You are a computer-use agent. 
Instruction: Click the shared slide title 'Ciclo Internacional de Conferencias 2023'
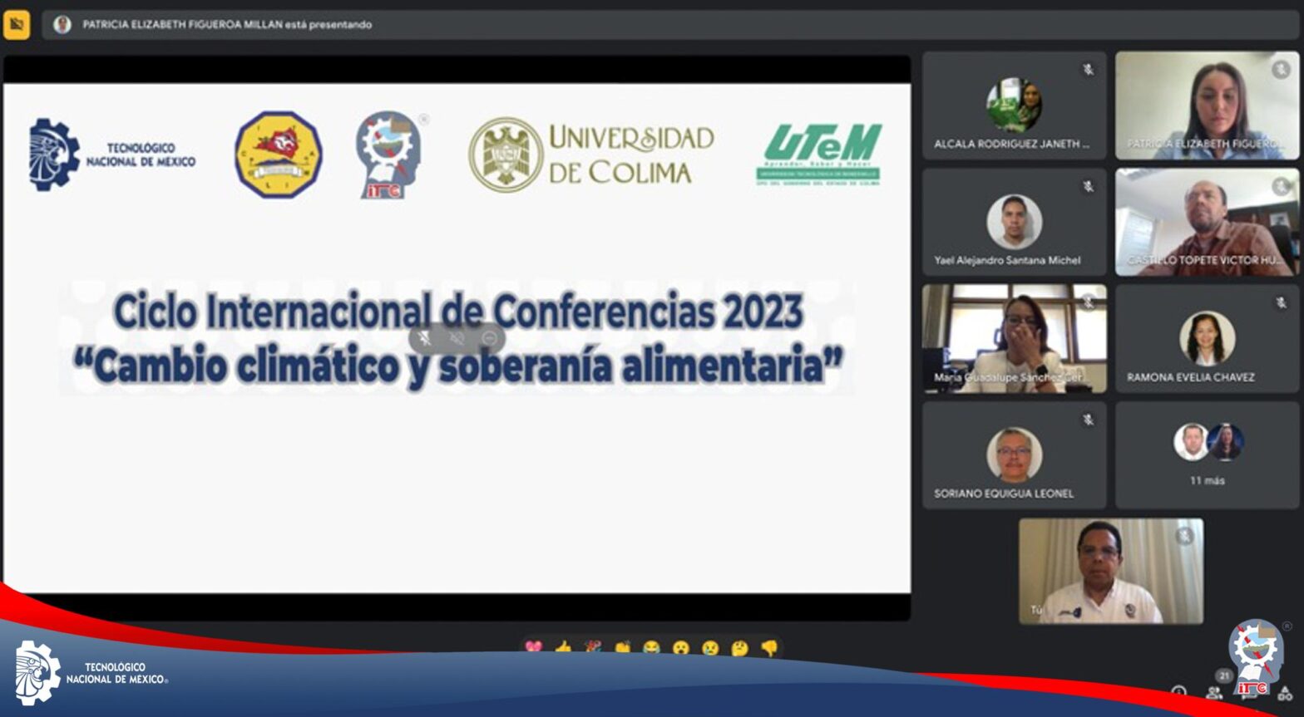click(458, 312)
